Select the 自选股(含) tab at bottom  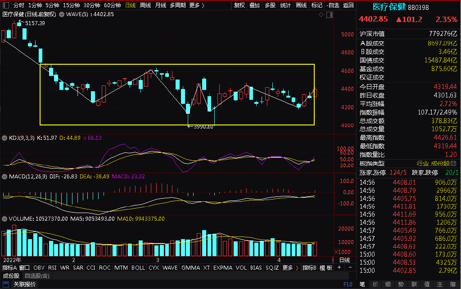(37, 276)
